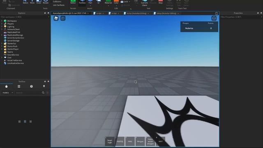The width and height of the screenshot is (263, 148).
Task: Select Teams in Explorer
Action: pyautogui.click(x=10, y=52)
